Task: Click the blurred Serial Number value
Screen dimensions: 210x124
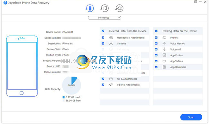Action: pos(71,38)
